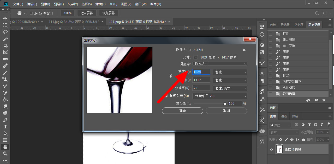Open the resolution unit 像素/英寸 dropdown

click(230, 88)
